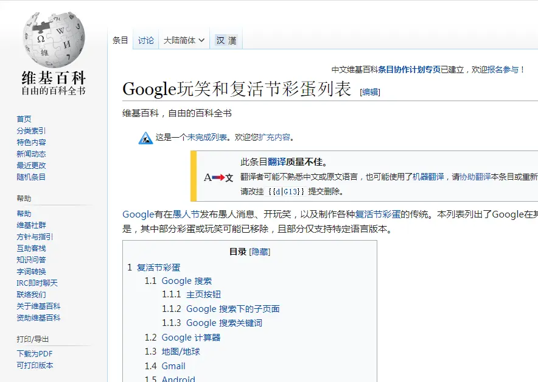The image size is (538, 382).
Task: Open 知识问答 in sidebar
Action: 31,260
